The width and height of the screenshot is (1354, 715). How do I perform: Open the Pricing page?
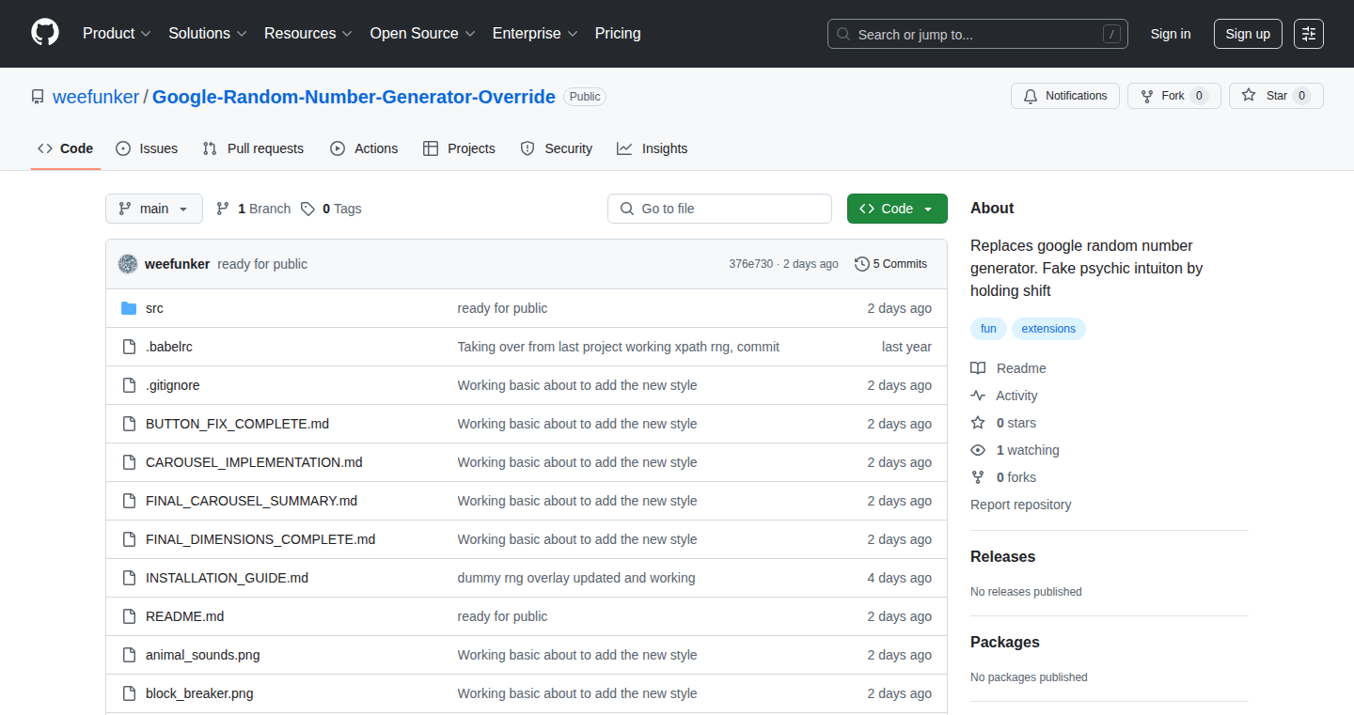618,34
